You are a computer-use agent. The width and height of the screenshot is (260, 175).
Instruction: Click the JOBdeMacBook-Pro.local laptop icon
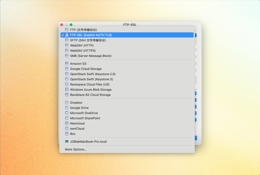coord(67,141)
